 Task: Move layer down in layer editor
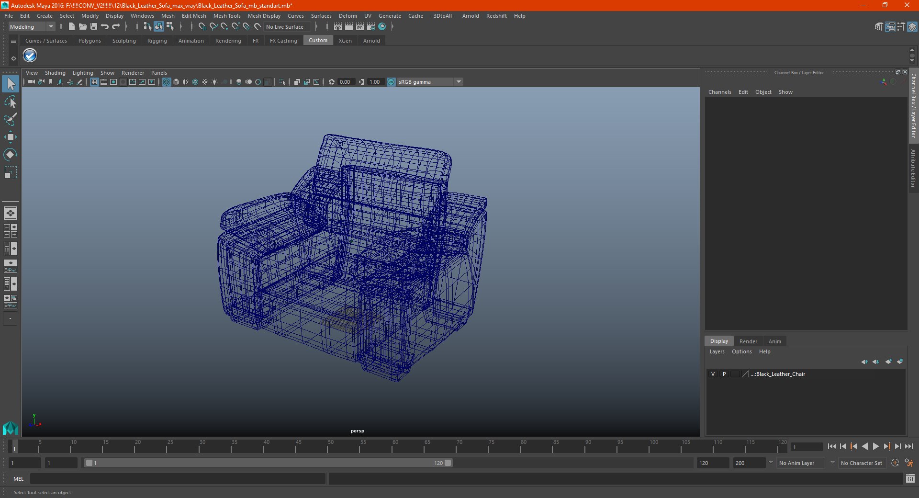pyautogui.click(x=876, y=362)
